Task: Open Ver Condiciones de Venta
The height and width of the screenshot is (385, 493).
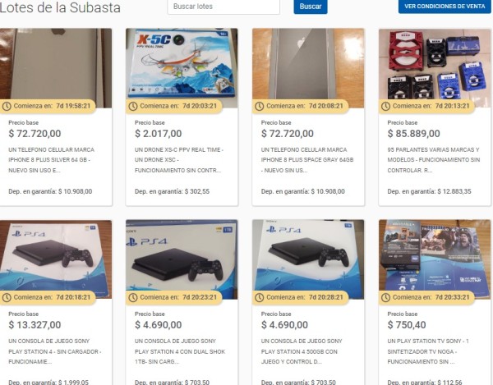Action: [x=445, y=7]
